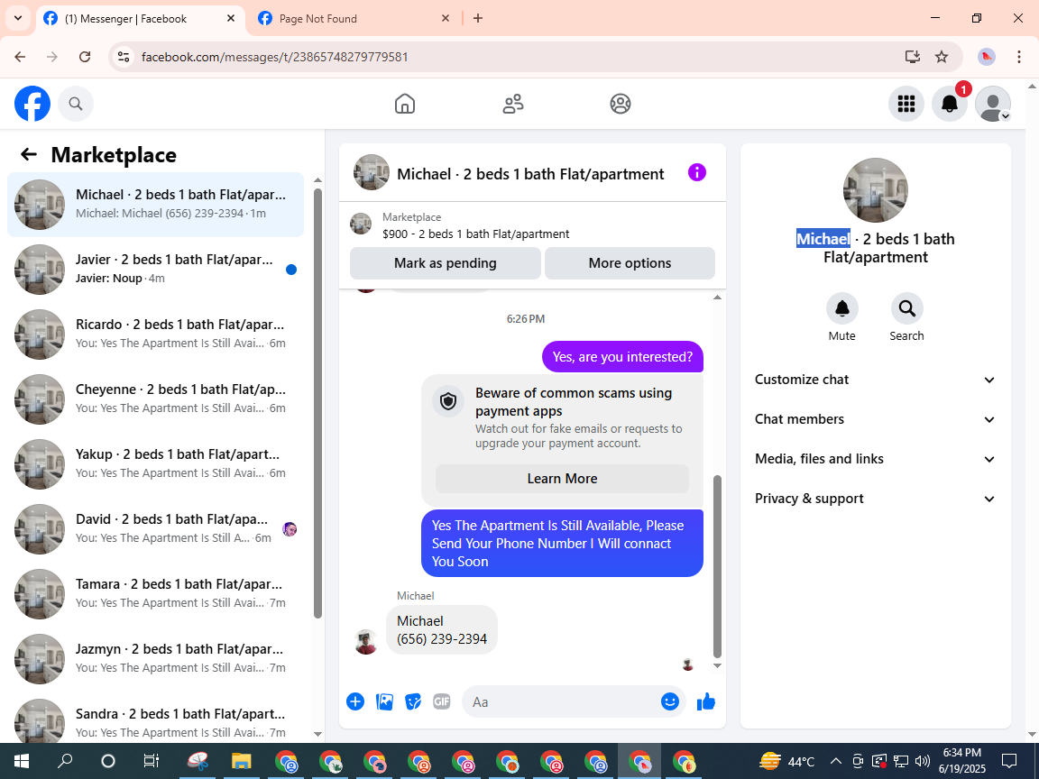Open Tamara conversation in the list
The width and height of the screenshot is (1039, 779).
[x=156, y=593]
